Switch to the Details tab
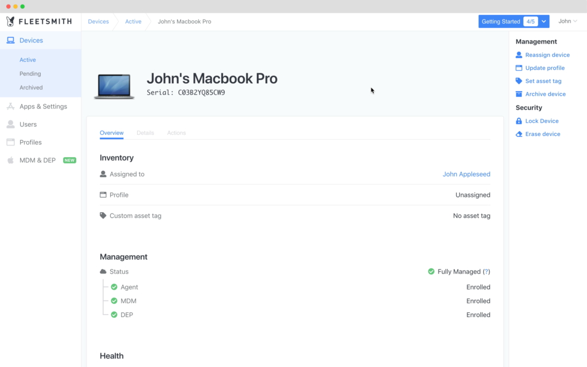587x367 pixels. (x=145, y=133)
